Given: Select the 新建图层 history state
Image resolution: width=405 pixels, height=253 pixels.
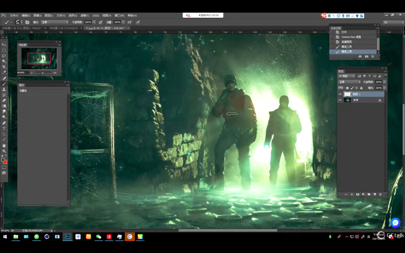Looking at the screenshot, I should tap(346, 42).
